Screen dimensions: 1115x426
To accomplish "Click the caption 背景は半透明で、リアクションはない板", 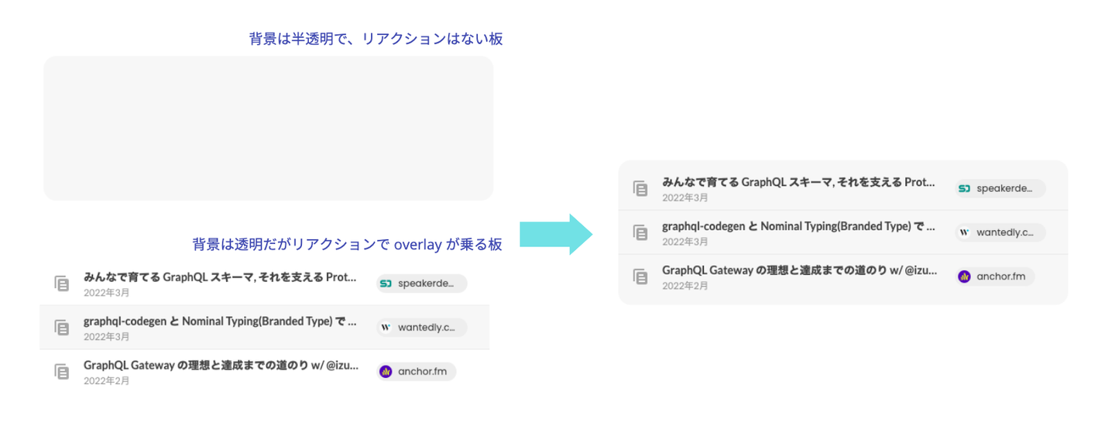I will coord(376,39).
